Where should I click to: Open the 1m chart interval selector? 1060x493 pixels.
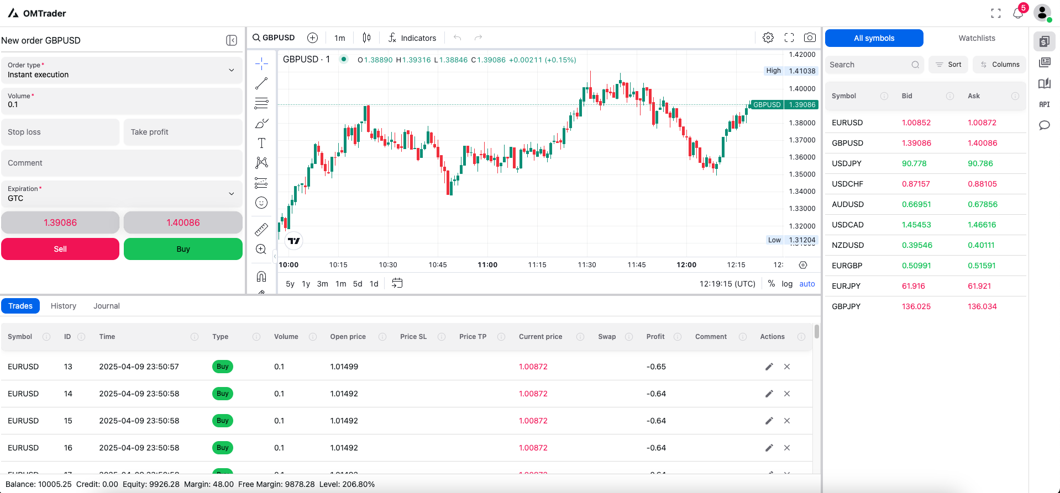pos(339,38)
